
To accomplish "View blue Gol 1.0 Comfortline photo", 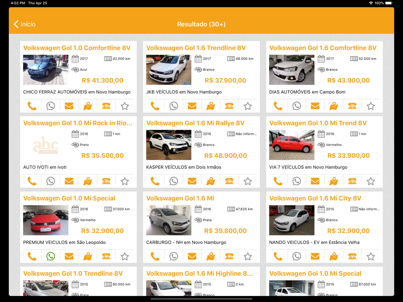I will click(46, 70).
